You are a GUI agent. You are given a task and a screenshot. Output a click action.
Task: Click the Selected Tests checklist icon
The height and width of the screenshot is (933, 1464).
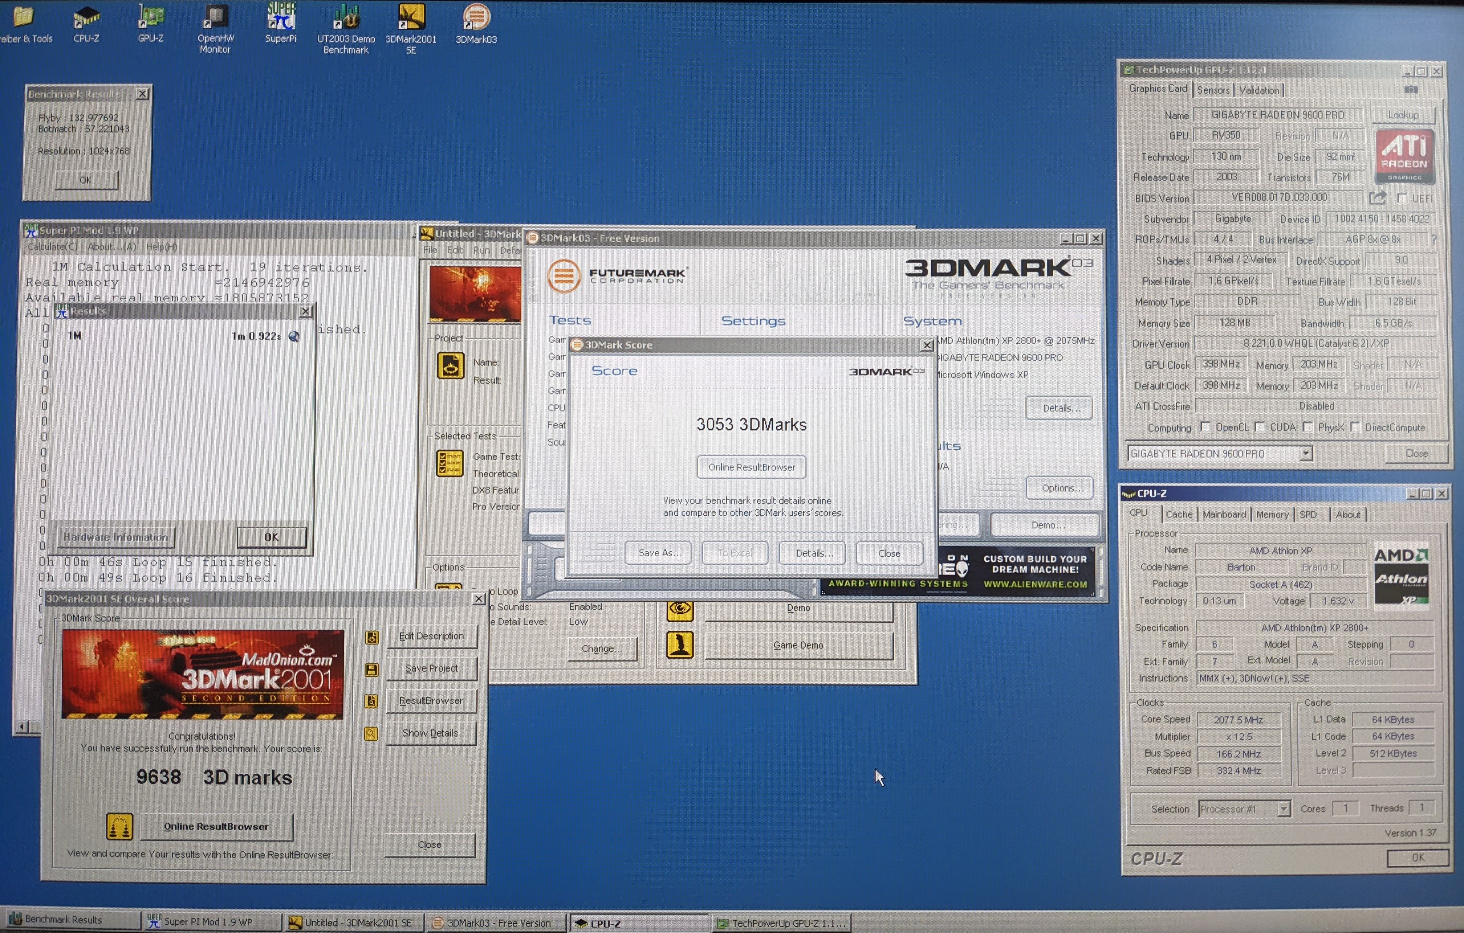click(450, 464)
